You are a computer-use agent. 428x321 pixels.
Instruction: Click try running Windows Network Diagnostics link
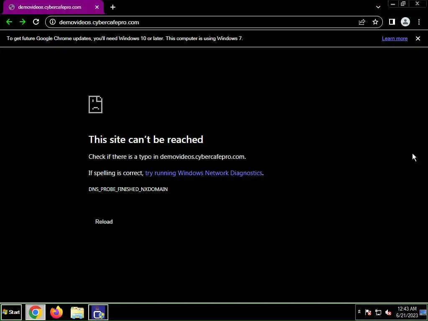tap(204, 173)
